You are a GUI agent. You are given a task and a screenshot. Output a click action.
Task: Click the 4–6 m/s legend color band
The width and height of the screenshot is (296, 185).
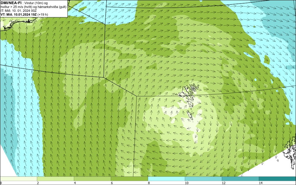coord(92,179)
